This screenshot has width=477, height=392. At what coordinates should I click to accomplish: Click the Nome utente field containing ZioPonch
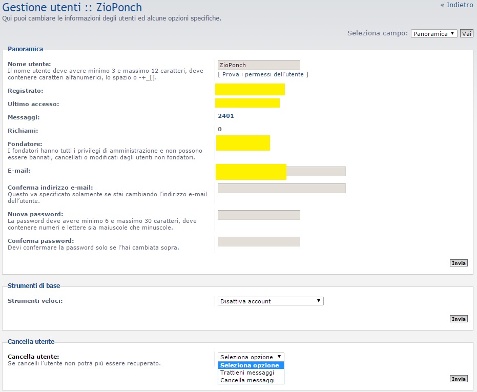point(259,65)
